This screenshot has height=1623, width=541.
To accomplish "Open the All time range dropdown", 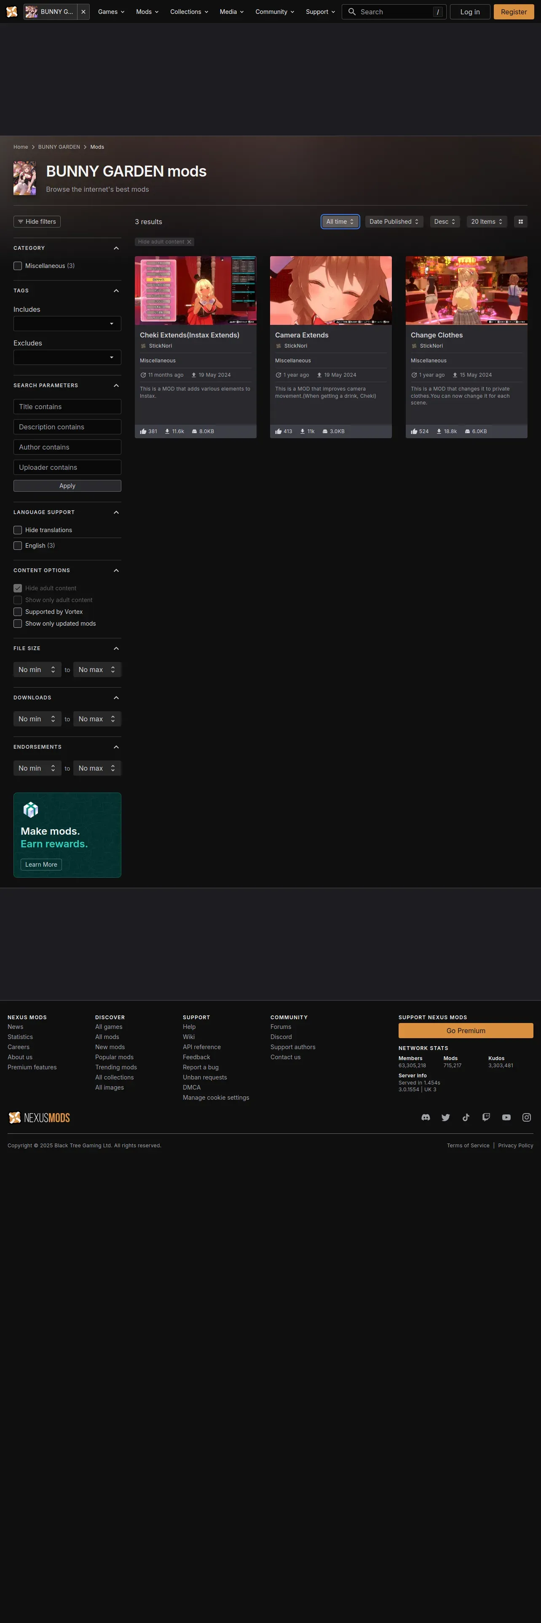I will click(x=340, y=222).
